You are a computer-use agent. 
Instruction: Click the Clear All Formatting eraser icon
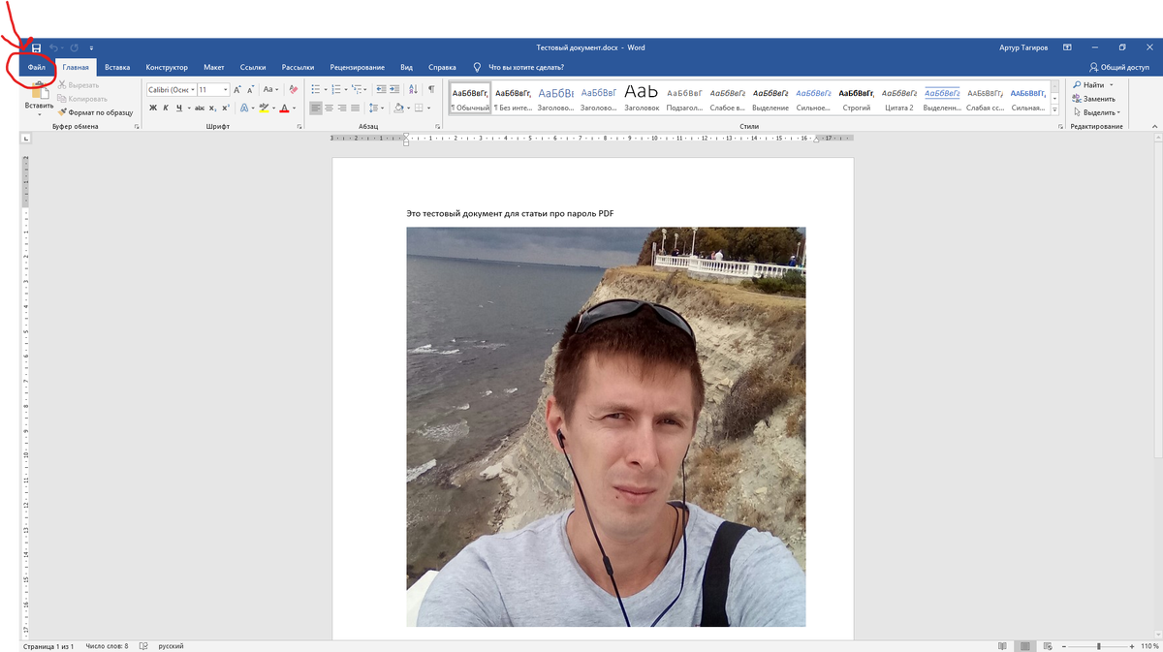coord(294,89)
